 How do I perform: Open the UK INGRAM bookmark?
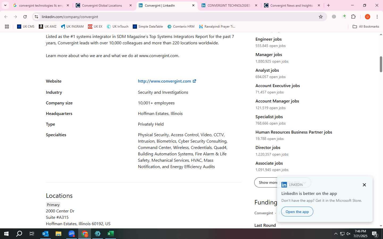pos(72,27)
